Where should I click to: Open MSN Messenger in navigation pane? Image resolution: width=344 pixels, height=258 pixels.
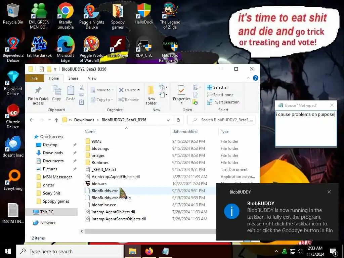click(57, 177)
